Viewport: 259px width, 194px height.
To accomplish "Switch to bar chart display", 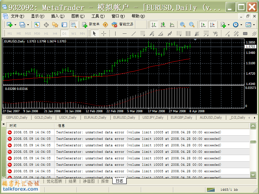I will pyautogui.click(x=154, y=25).
